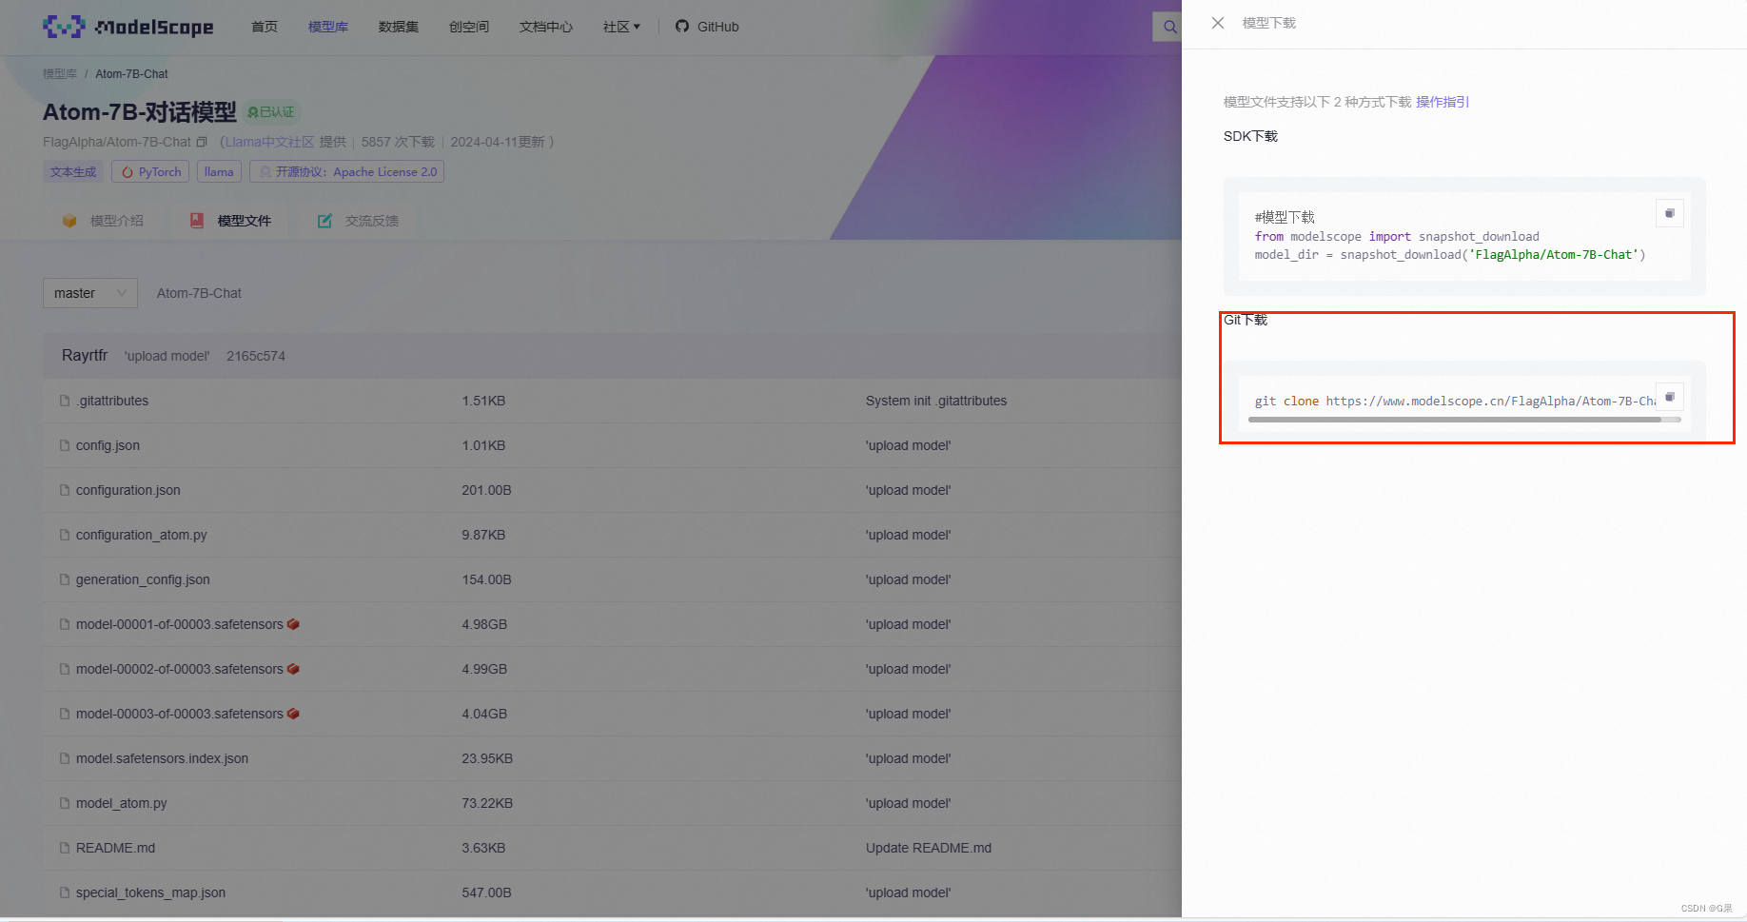
Task: Open model-00002-of-00003.safetensors file
Action: [x=180, y=669]
